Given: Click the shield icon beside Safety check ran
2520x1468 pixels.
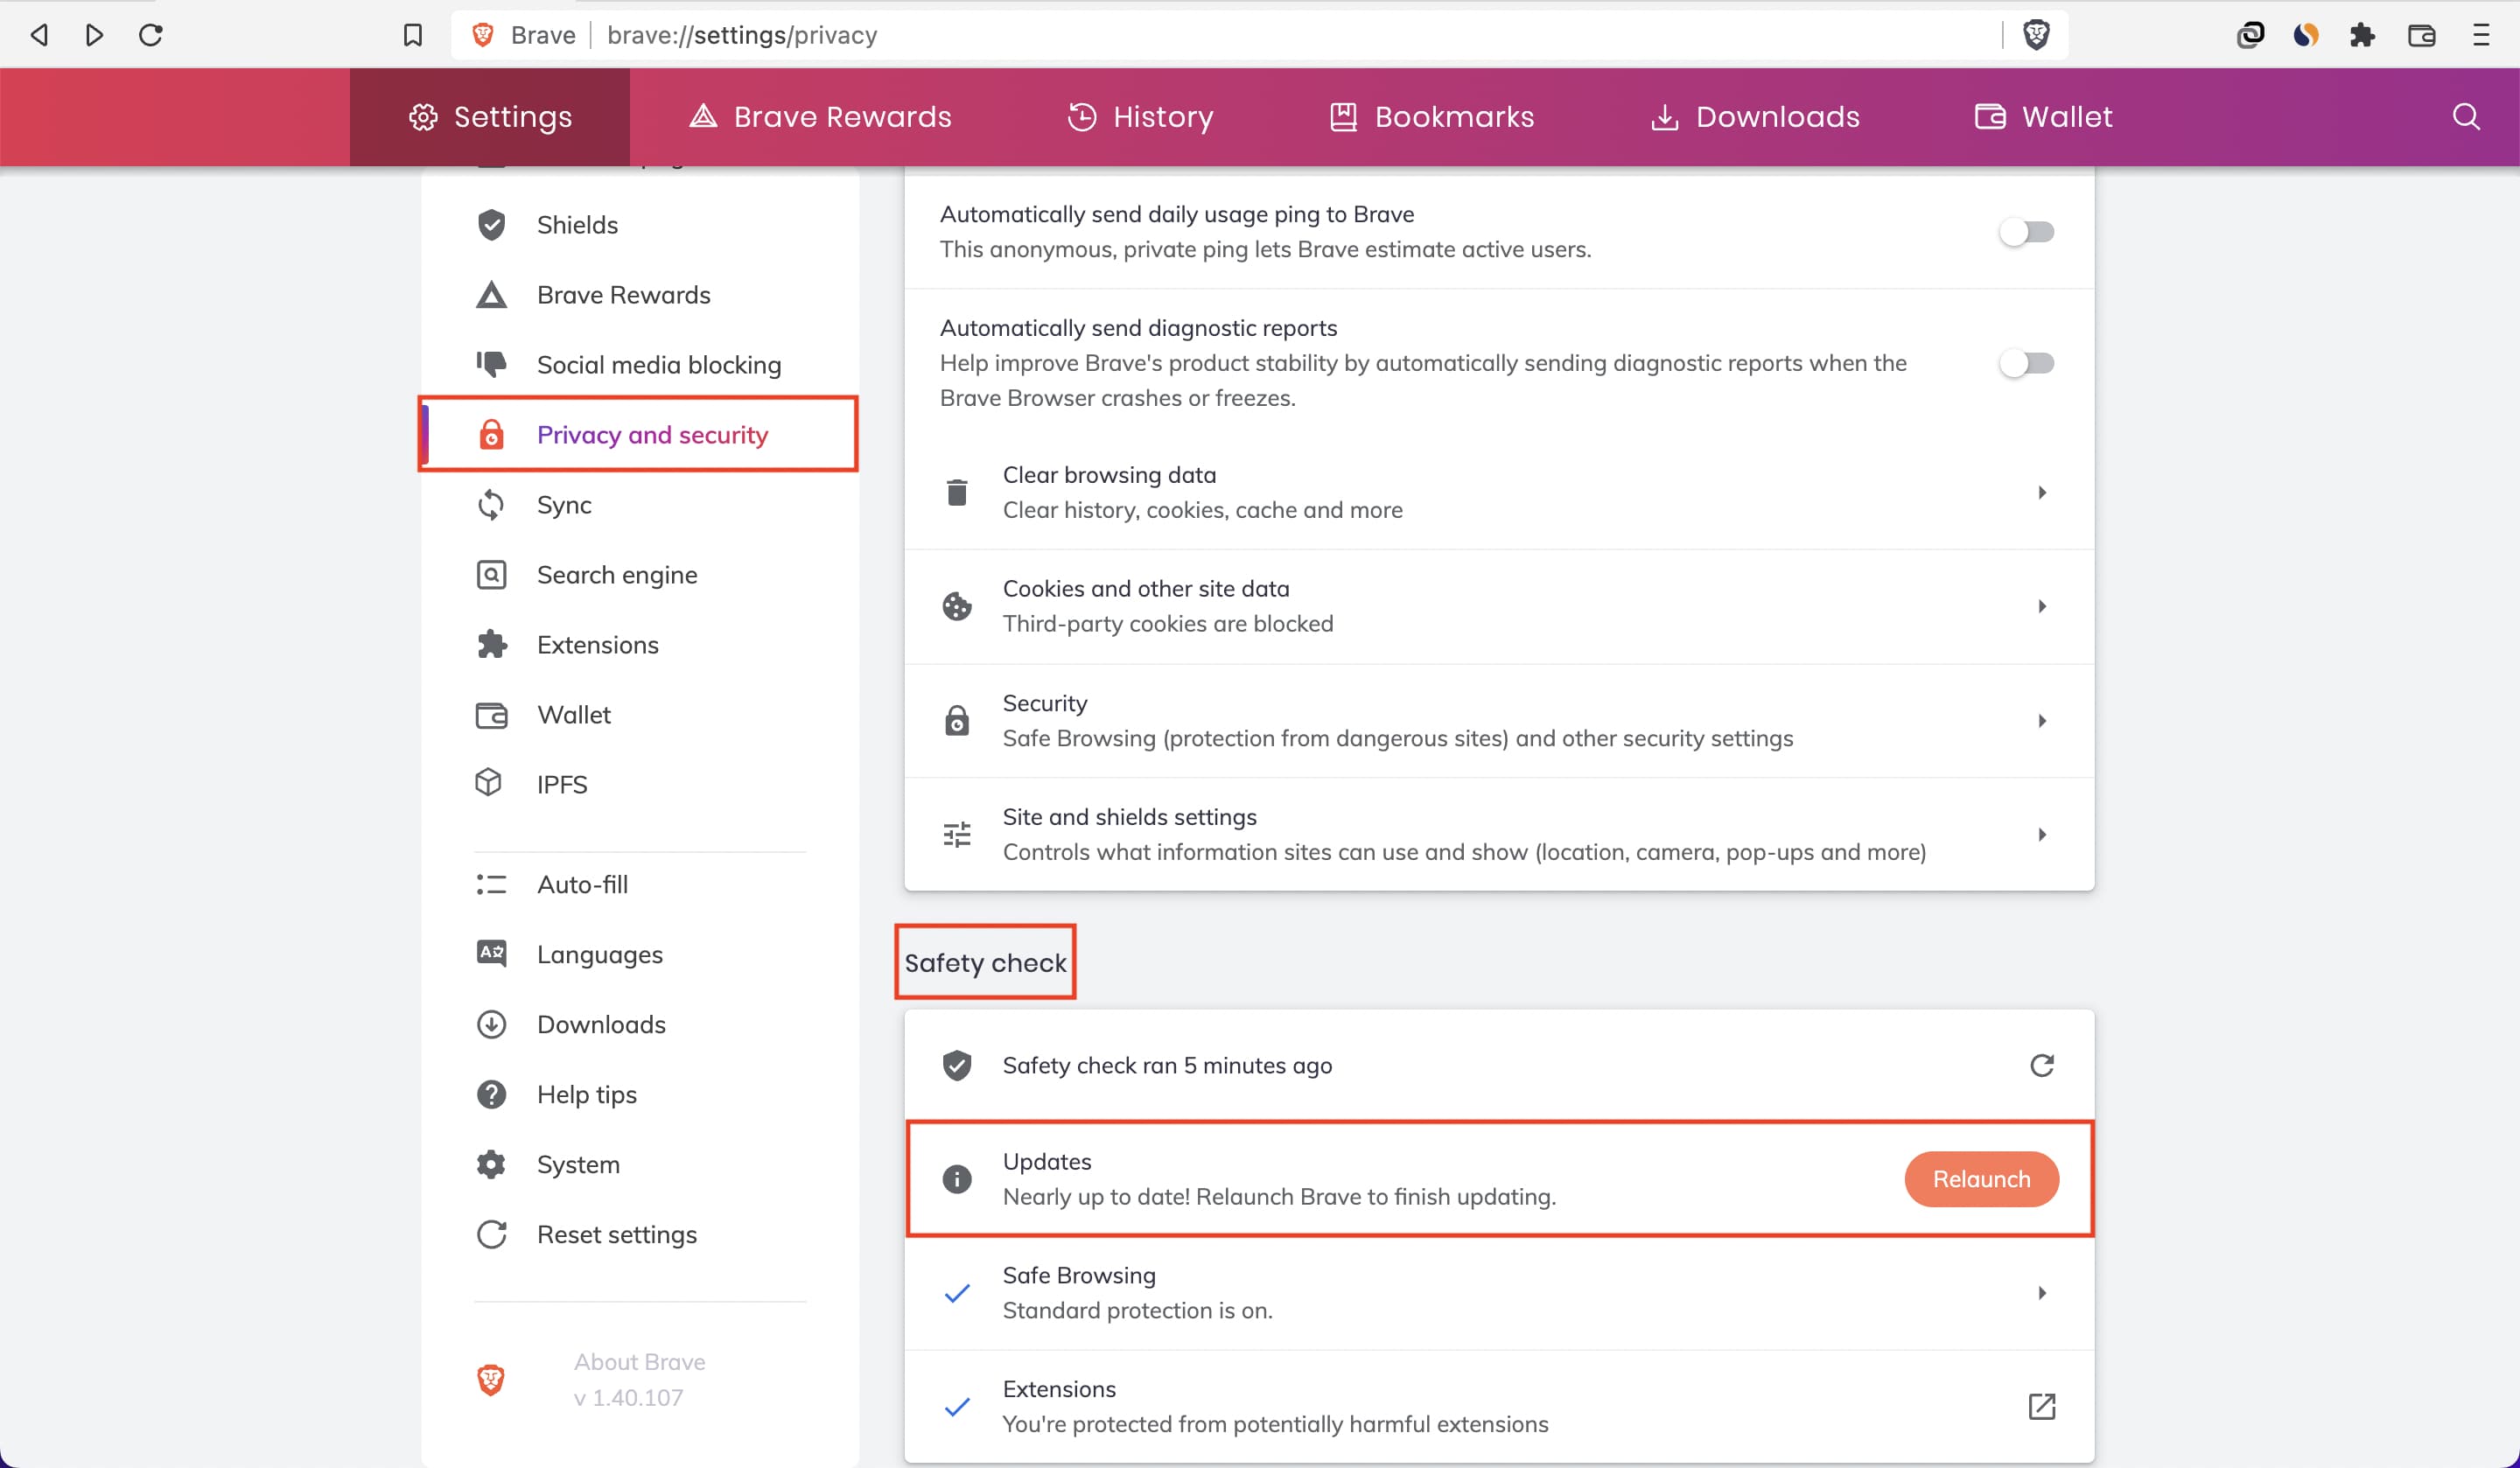Looking at the screenshot, I should coord(957,1065).
